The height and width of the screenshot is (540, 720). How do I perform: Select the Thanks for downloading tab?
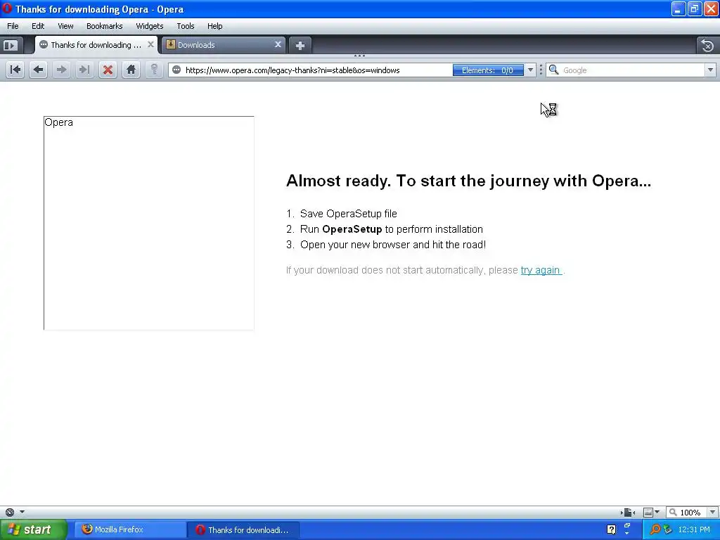tap(96, 44)
